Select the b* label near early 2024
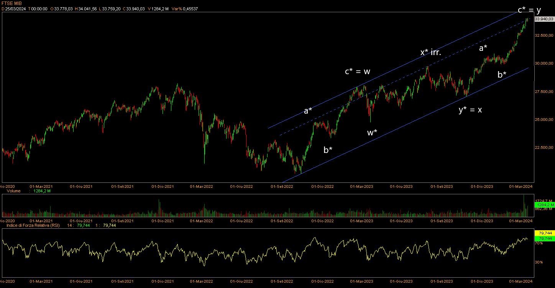The height and width of the screenshot is (288, 555). 502,75
